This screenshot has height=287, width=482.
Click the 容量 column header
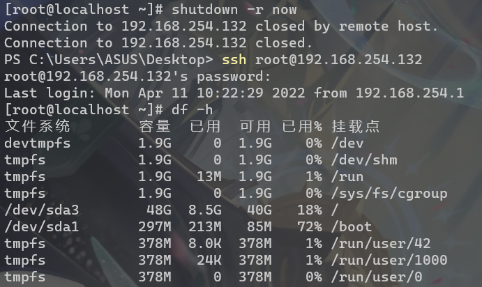(x=155, y=126)
